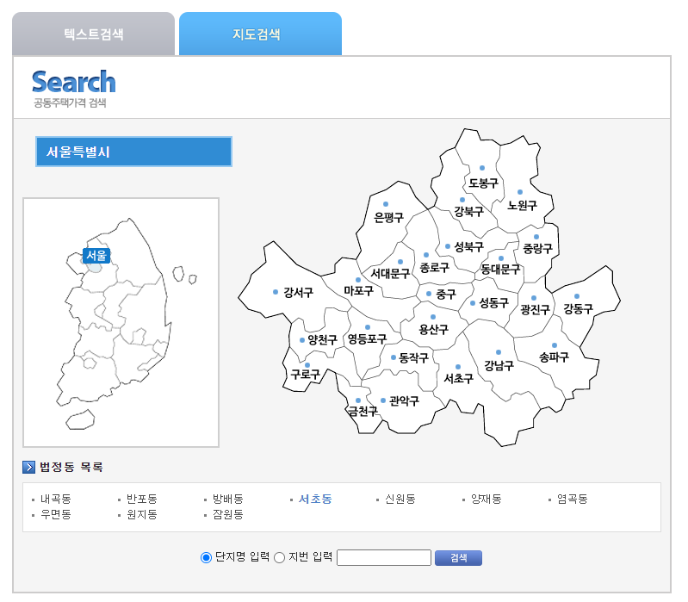Select 마포구 district on the map
Image resolution: width=688 pixels, height=602 pixels.
(358, 290)
